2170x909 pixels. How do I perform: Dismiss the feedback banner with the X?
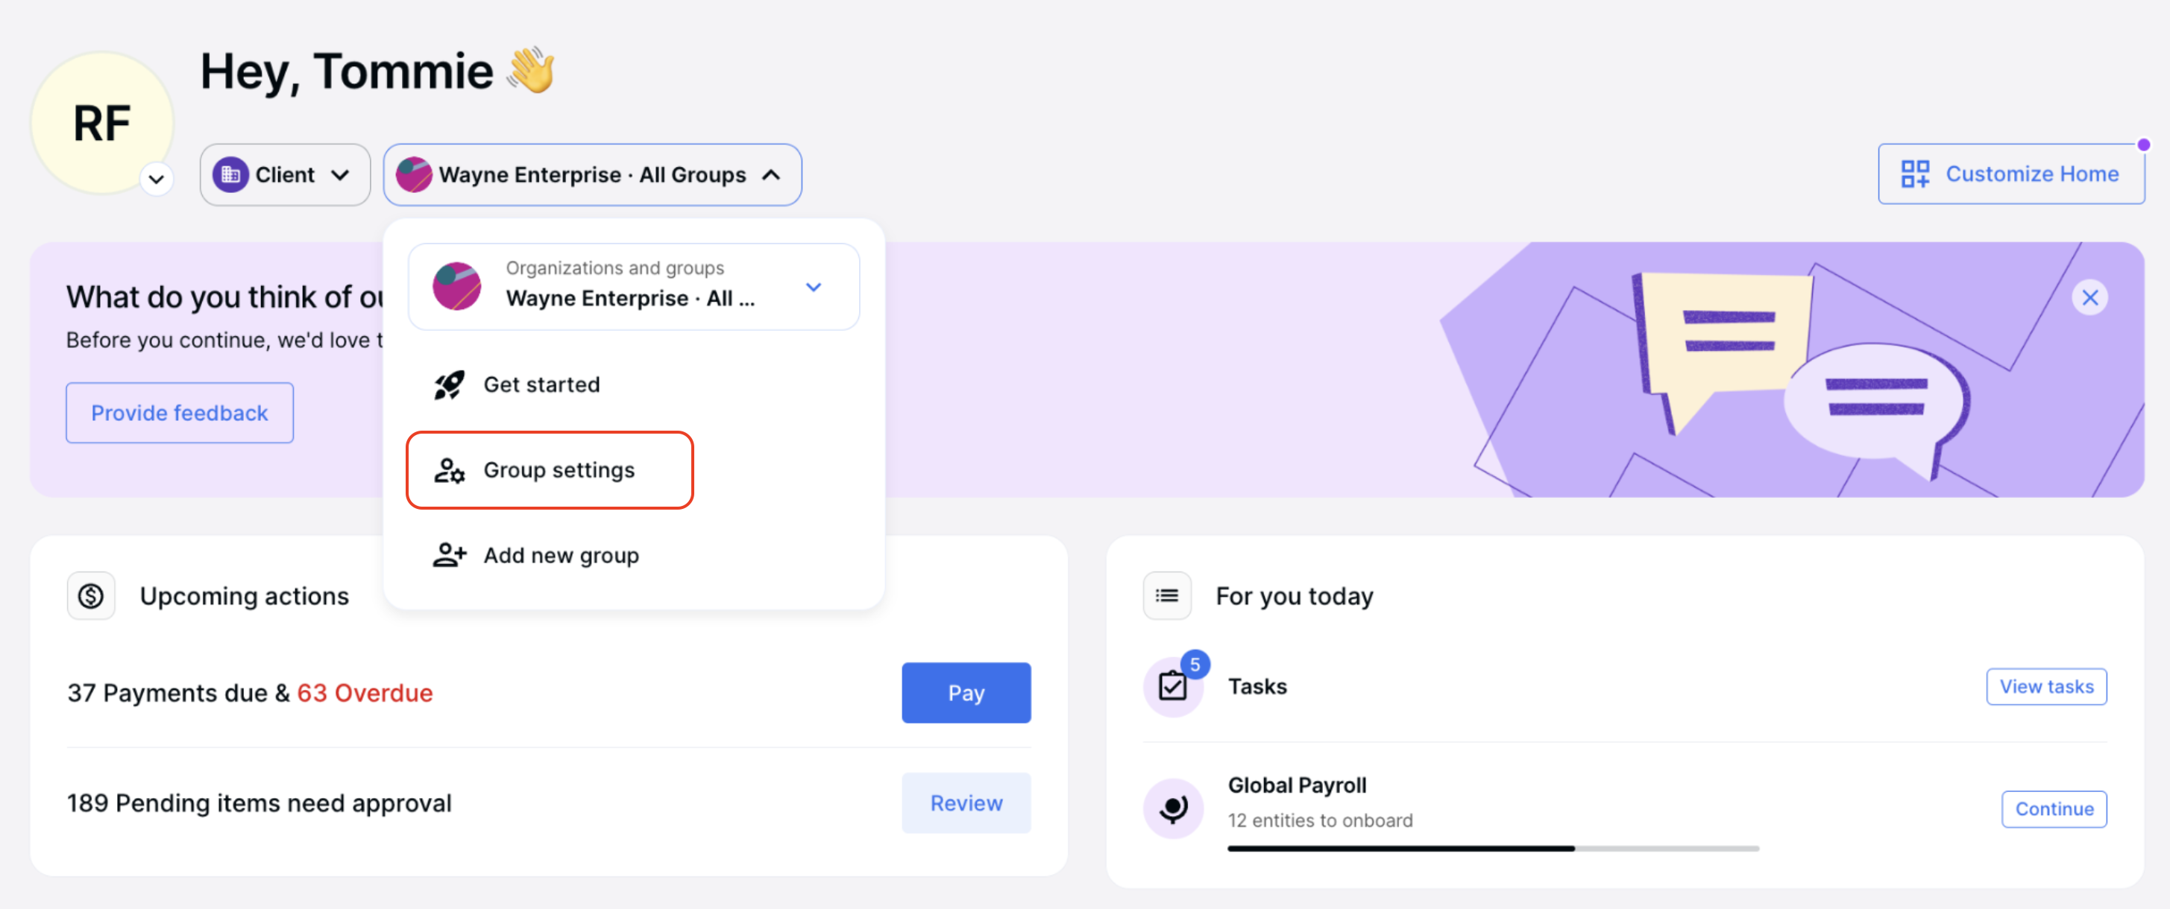click(2090, 297)
